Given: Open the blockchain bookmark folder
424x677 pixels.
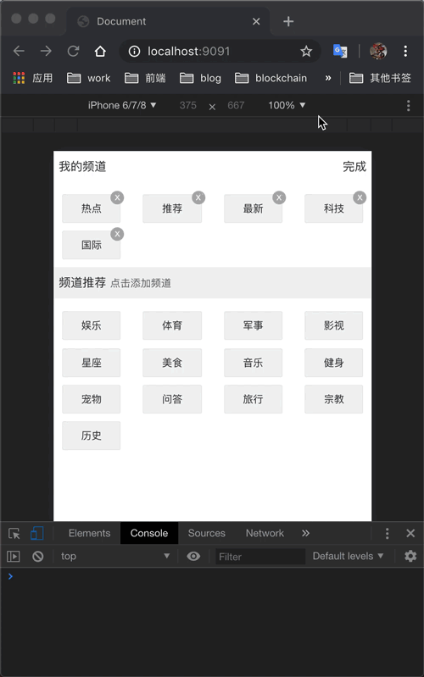Looking at the screenshot, I should coord(271,78).
